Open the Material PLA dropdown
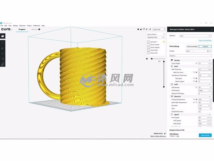 click(x=196, y=36)
